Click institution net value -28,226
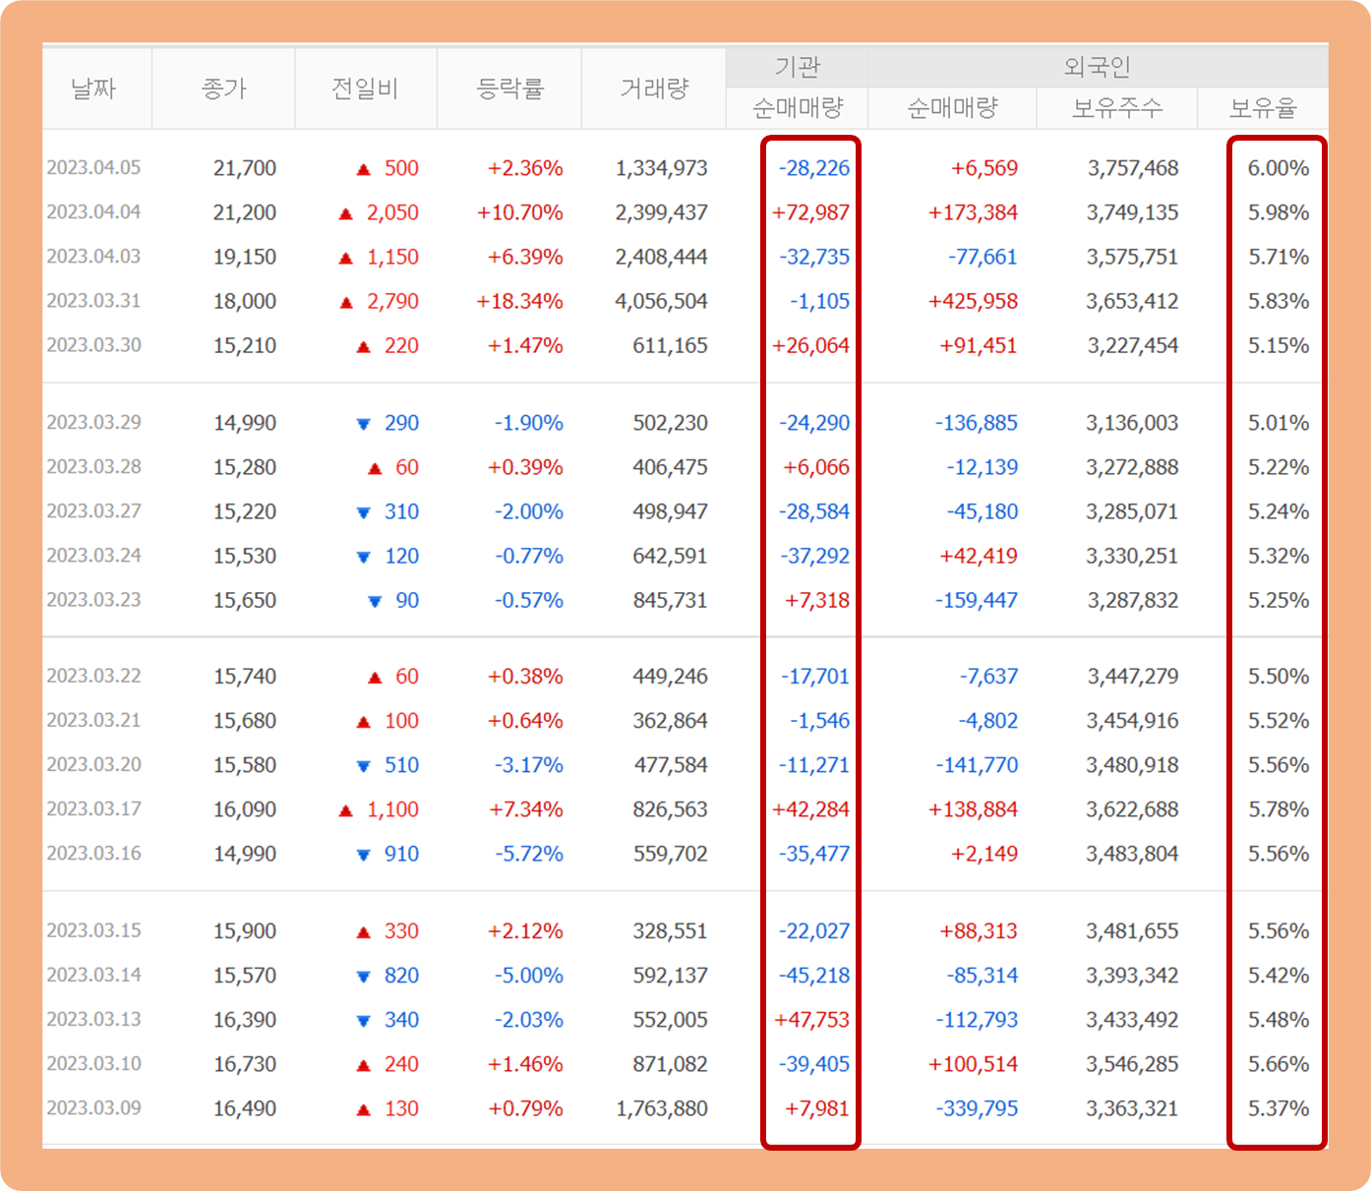The image size is (1371, 1191). [x=814, y=168]
